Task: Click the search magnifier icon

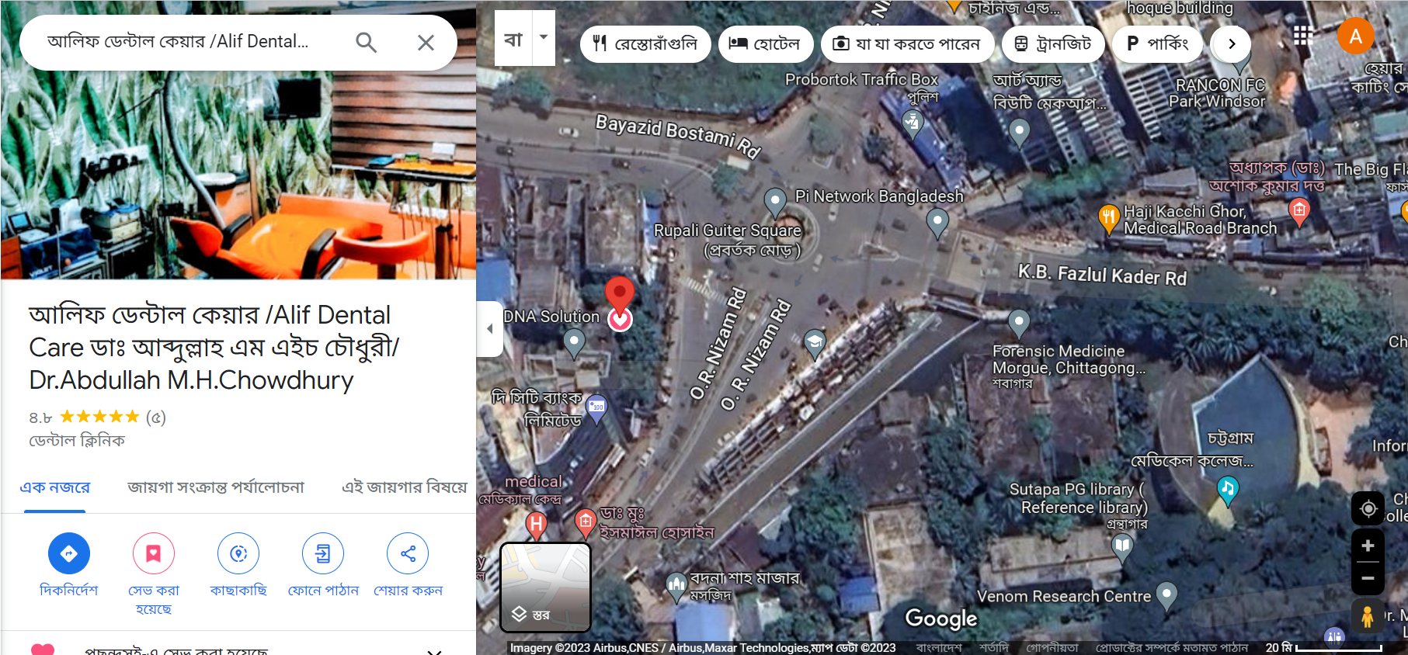Action: [366, 43]
